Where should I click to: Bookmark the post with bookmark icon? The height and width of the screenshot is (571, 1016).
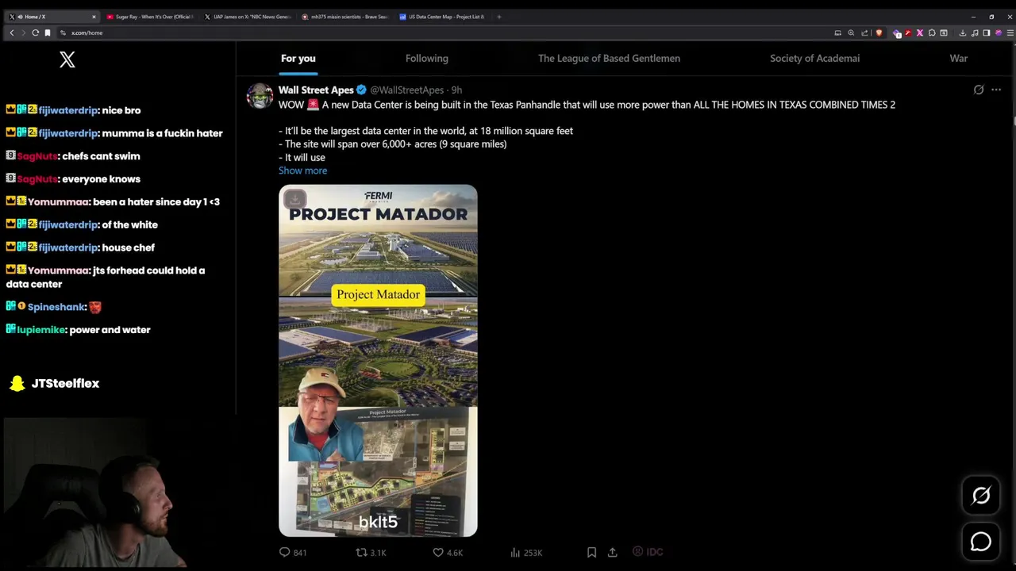[591, 552]
